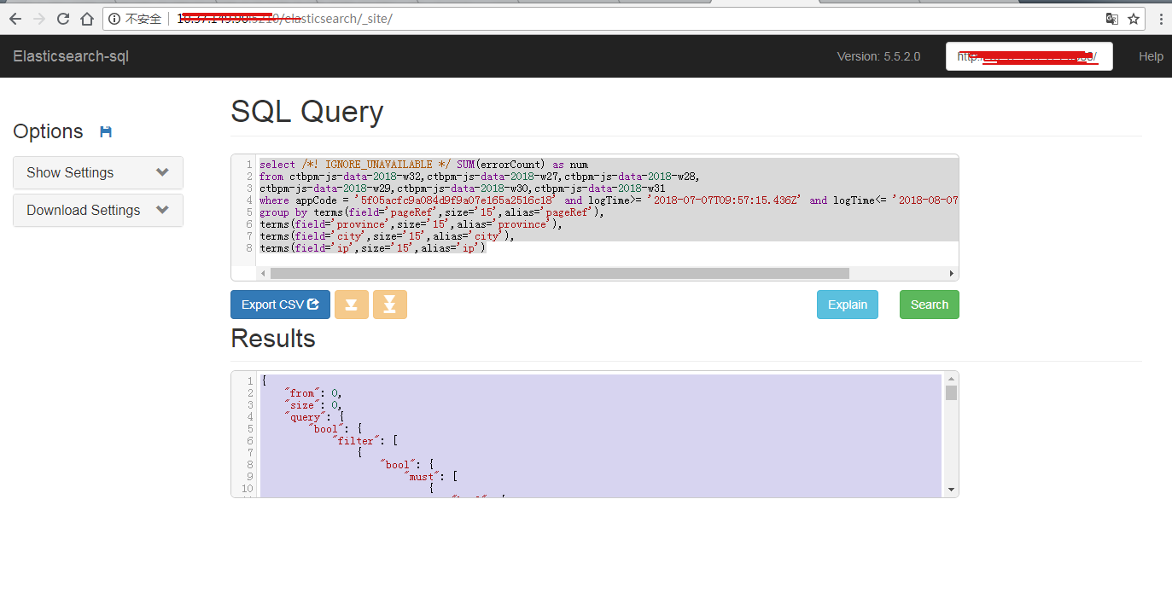Image resolution: width=1172 pixels, height=592 pixels.
Task: Run the query with the Search button
Action: coord(930,305)
